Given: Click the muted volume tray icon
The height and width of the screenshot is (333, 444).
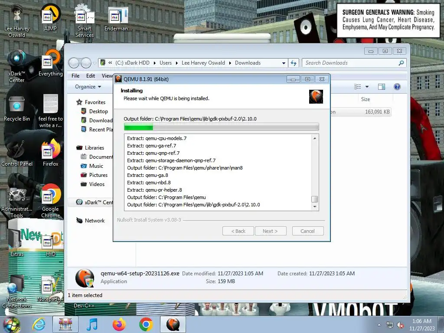Looking at the screenshot, I should (400, 325).
